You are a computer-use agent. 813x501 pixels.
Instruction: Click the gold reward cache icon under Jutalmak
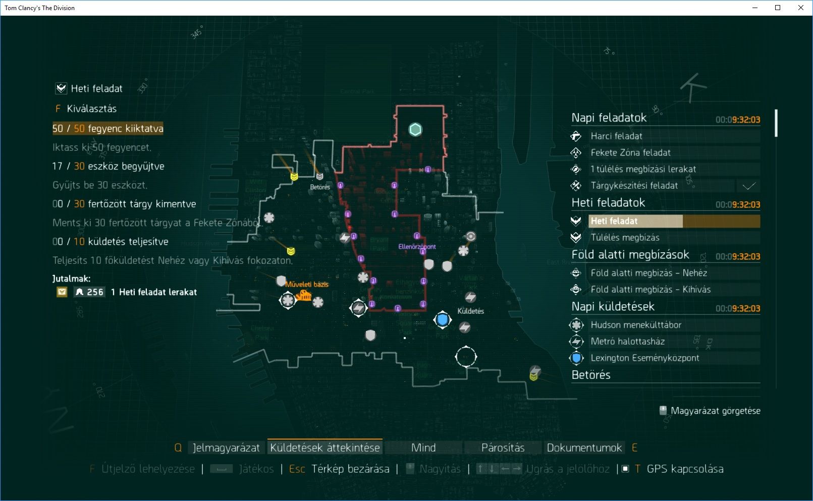click(62, 292)
